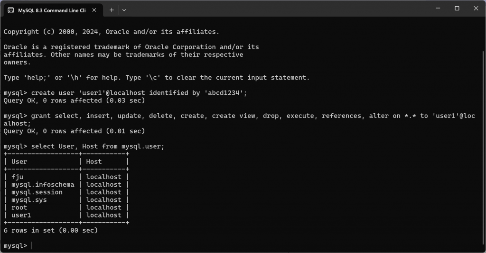Image resolution: width=486 pixels, height=253 pixels.
Task: Click the localhost cell in the fju row
Action: [104, 177]
